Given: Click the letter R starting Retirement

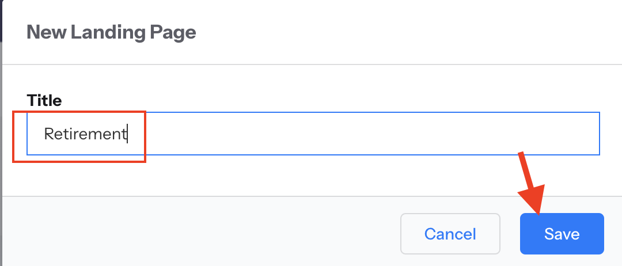Looking at the screenshot, I should 49,134.
